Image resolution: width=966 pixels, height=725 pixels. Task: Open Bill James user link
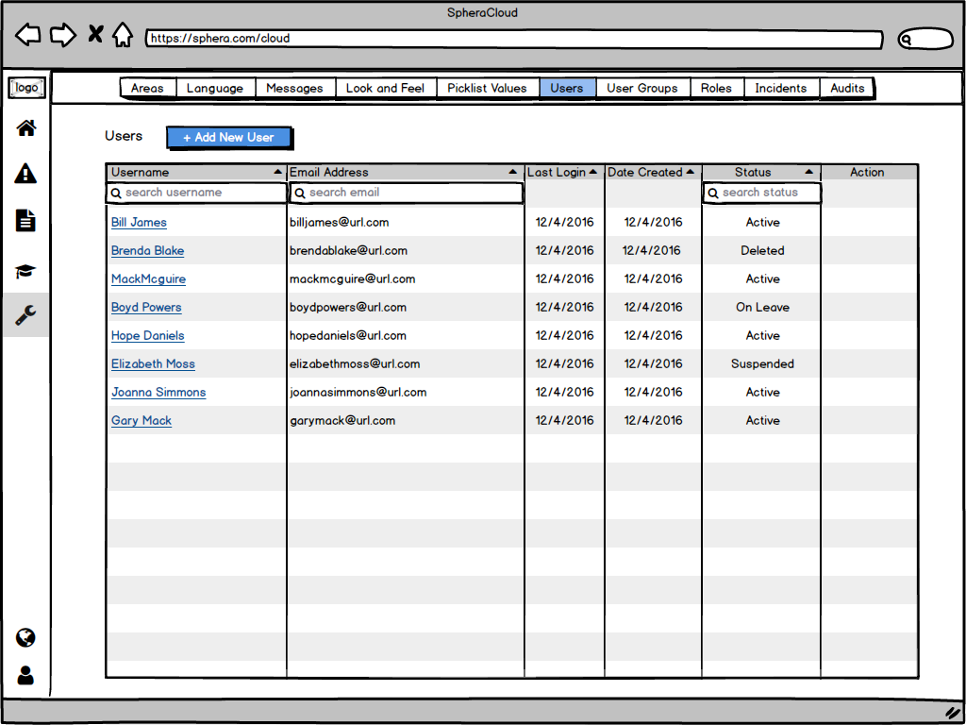(x=140, y=223)
